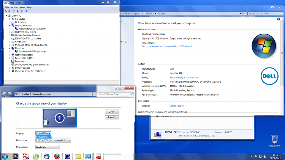Select Keyboards category in tree
This screenshot has width=285, height=160.
[20, 42]
